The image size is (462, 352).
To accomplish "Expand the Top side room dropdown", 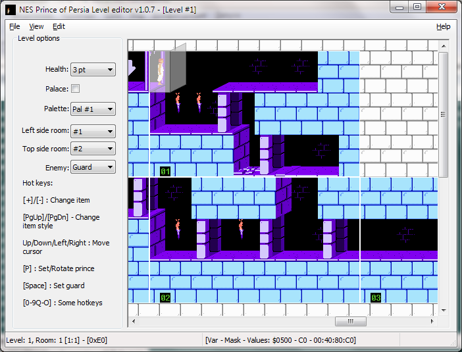I will tap(93, 149).
